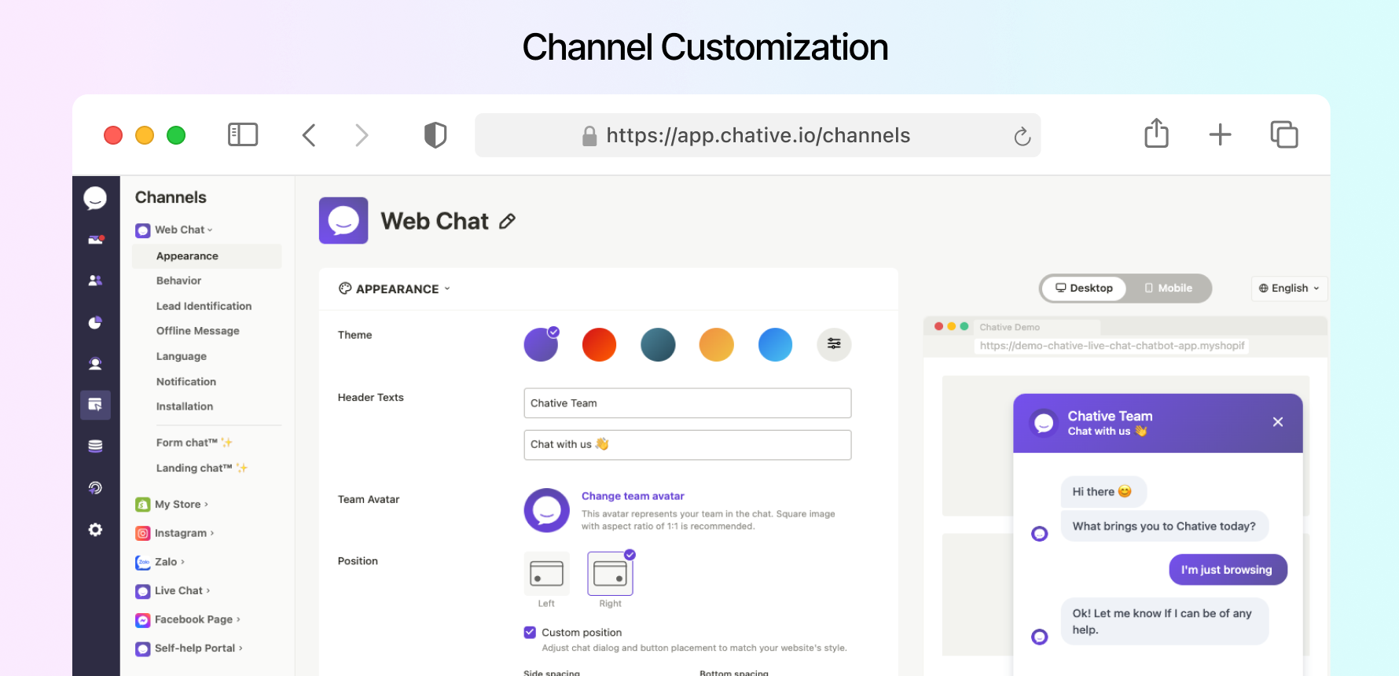The height and width of the screenshot is (676, 1399).
Task: Click the Instagram channel icon
Action: tap(142, 533)
